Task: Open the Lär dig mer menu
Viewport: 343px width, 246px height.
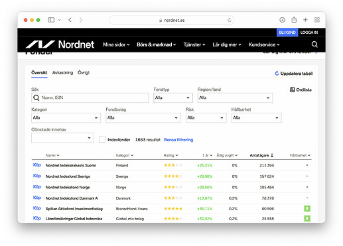Action: 227,44
